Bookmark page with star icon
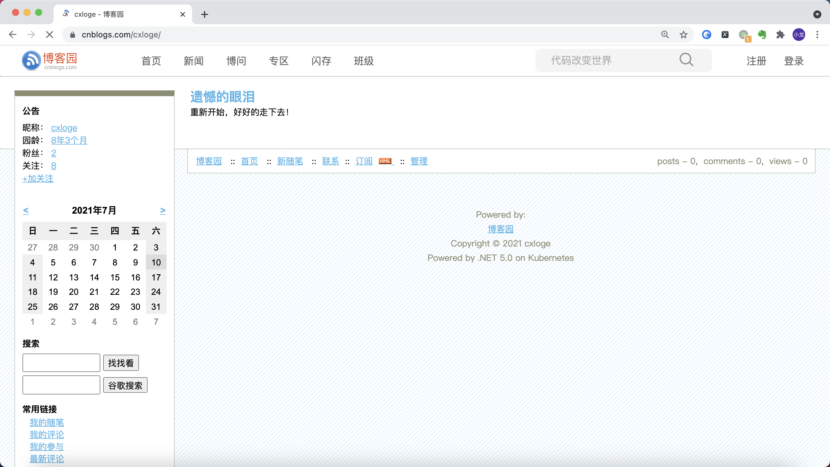This screenshot has width=830, height=467. point(683,35)
